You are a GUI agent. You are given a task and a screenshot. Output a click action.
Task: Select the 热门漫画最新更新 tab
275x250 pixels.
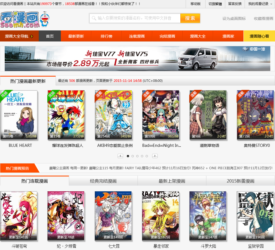click(x=28, y=81)
